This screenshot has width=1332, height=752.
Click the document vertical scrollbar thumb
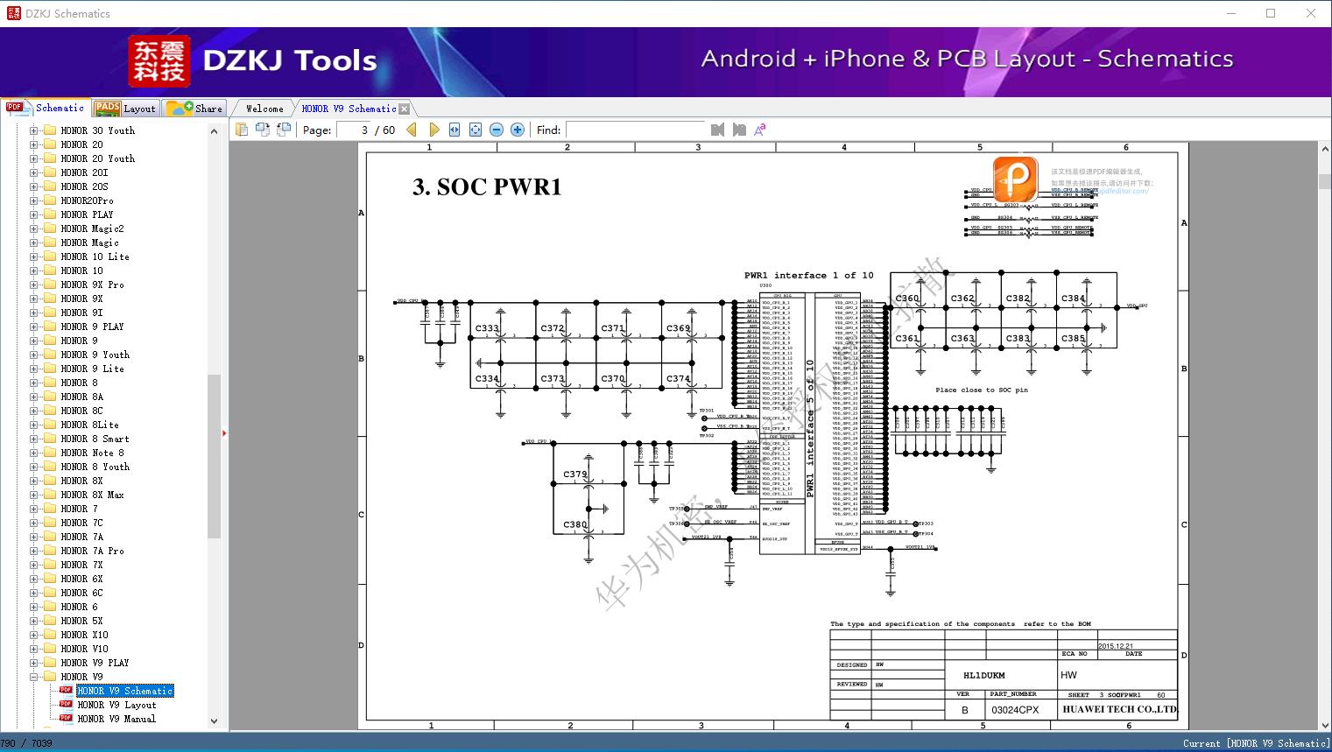[x=1324, y=182]
